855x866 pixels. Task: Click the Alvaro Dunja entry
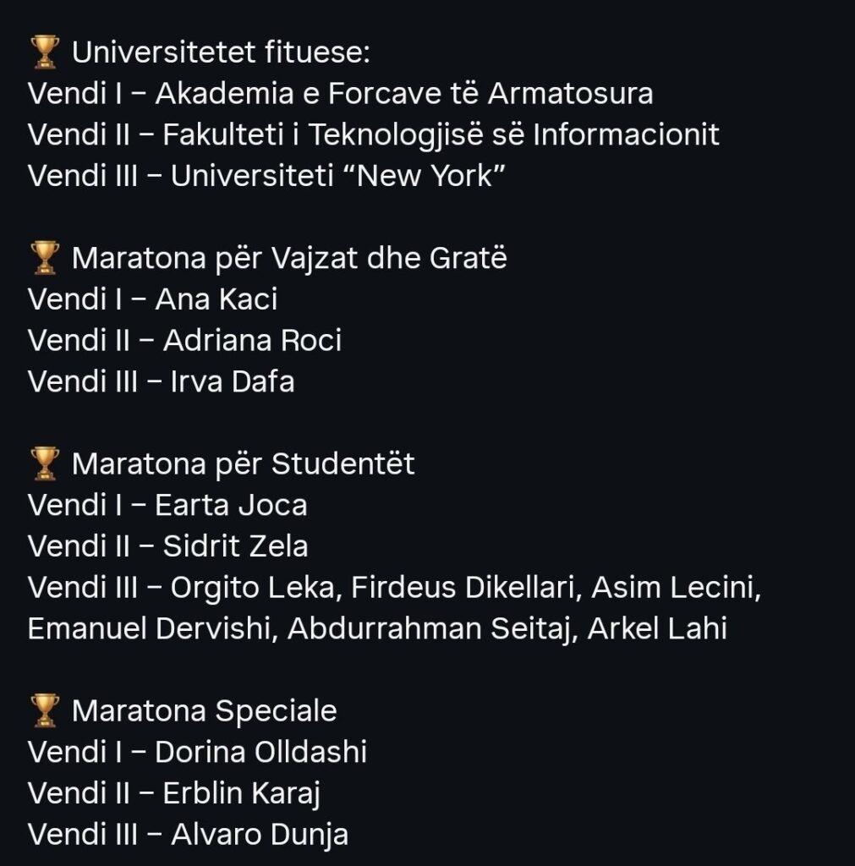(x=259, y=835)
